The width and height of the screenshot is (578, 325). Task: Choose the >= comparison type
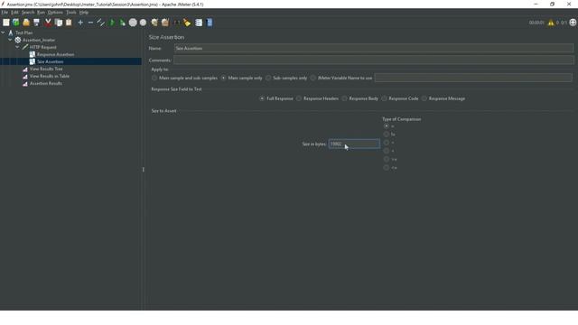pos(387,159)
